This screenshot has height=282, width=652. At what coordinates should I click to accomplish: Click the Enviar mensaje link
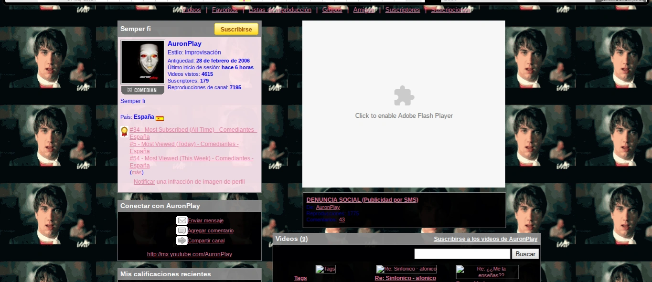click(x=205, y=220)
